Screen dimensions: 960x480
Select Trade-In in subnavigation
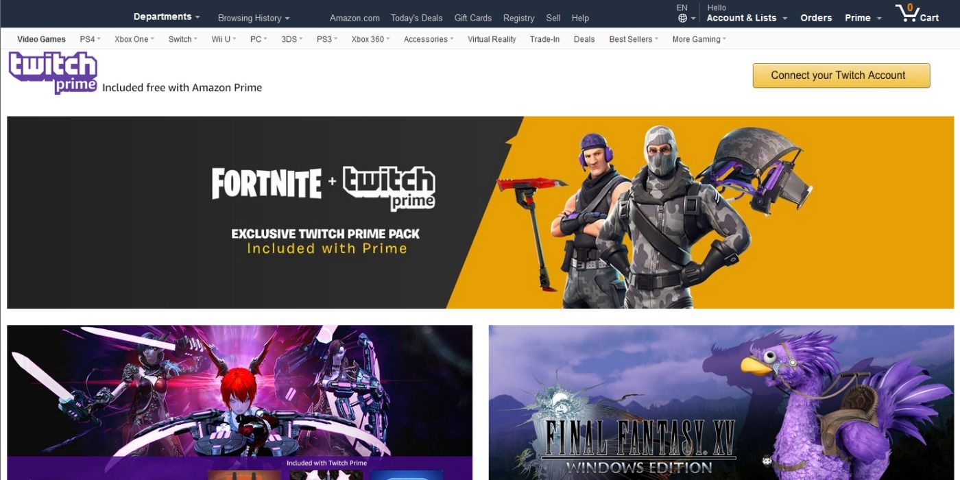(x=544, y=39)
